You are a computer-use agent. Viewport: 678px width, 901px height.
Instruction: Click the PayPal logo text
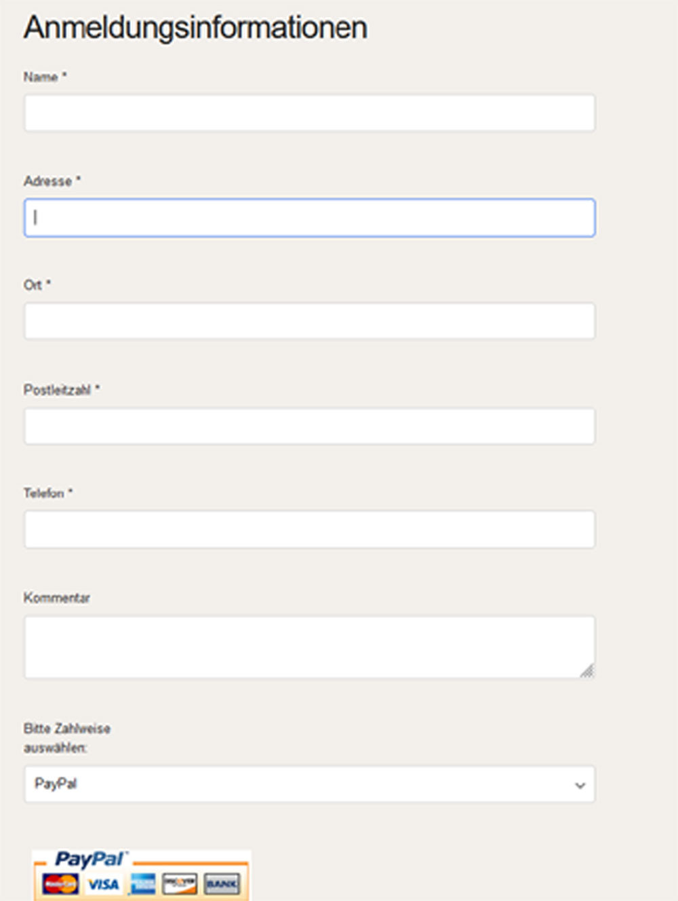(x=90, y=860)
